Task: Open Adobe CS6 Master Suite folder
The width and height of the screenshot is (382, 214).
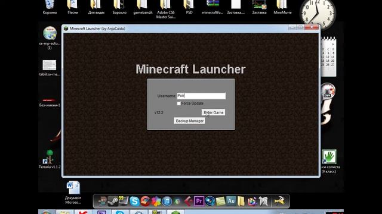Action: (166, 10)
